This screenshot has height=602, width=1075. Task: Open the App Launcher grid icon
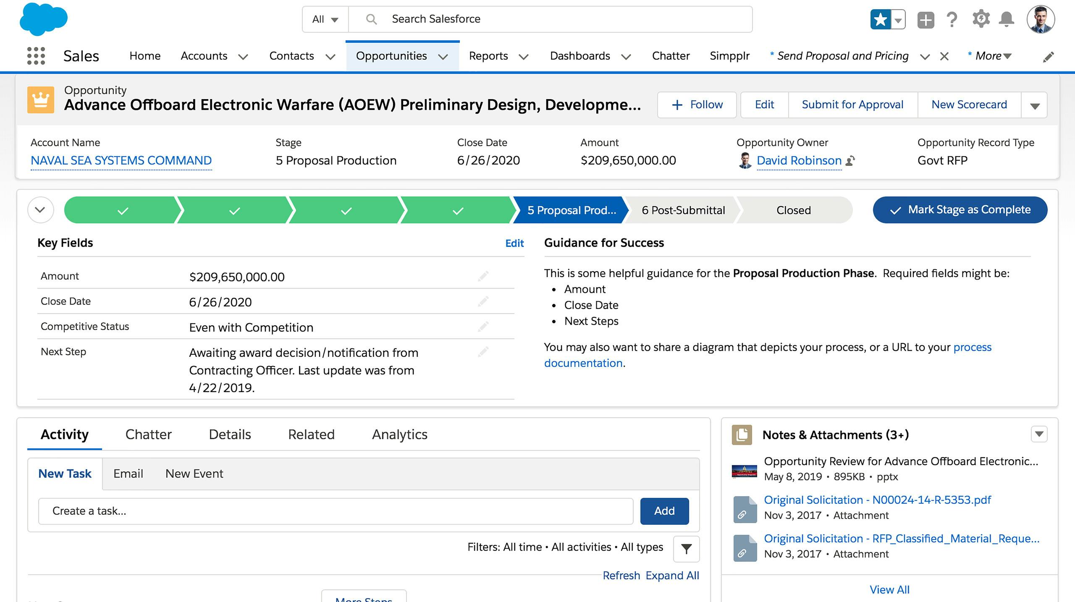[36, 56]
